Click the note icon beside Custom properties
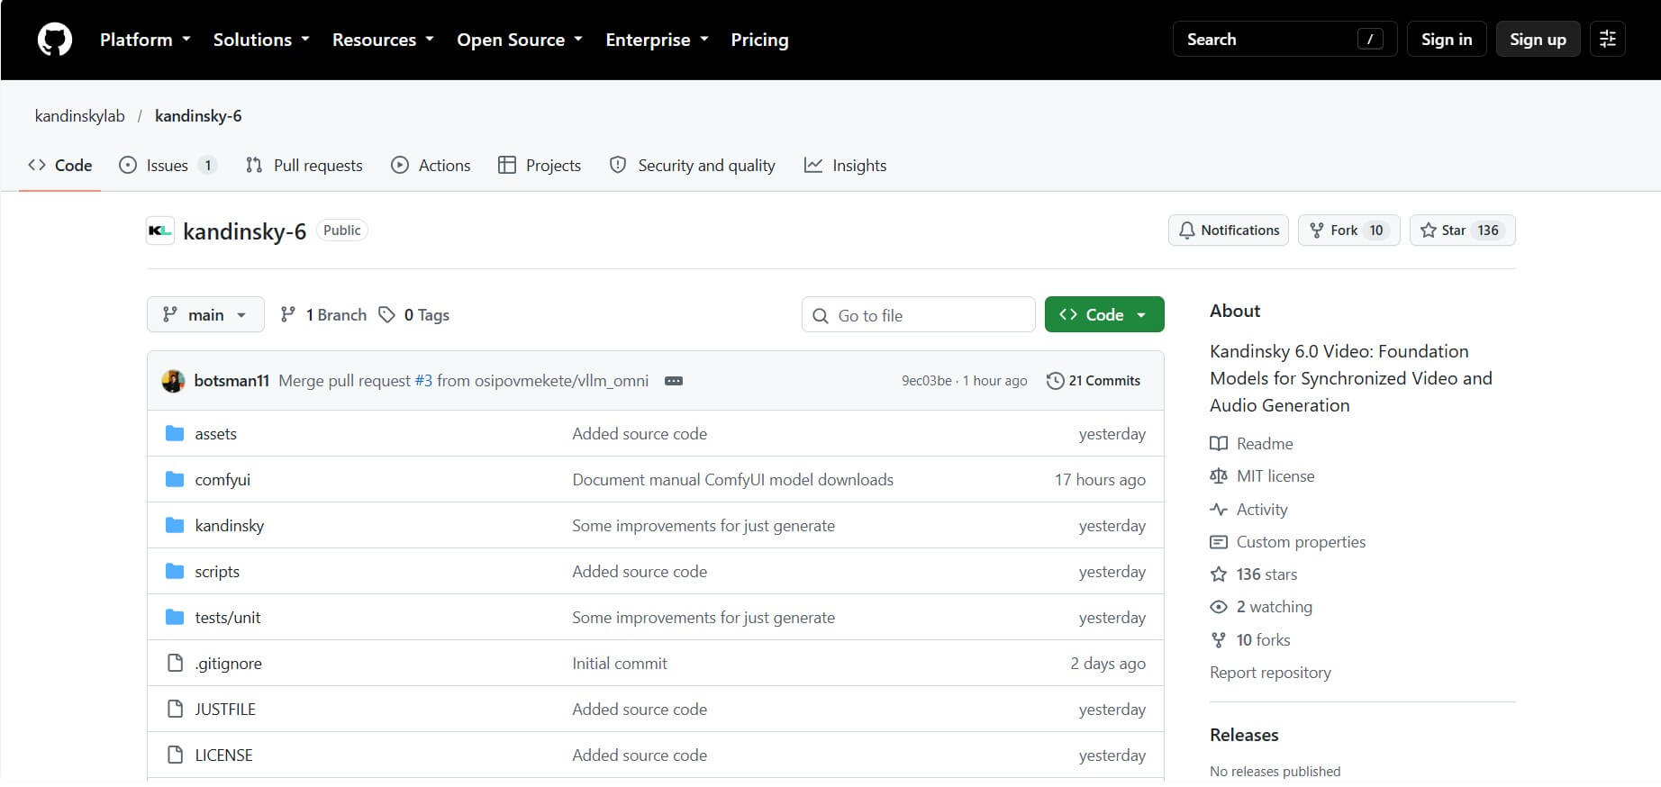 point(1219,542)
